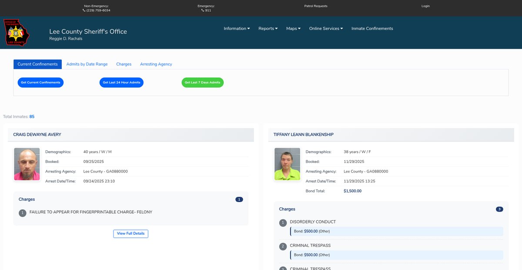Expand the Information dropdown menu
This screenshot has height=270, width=522.
click(x=237, y=28)
